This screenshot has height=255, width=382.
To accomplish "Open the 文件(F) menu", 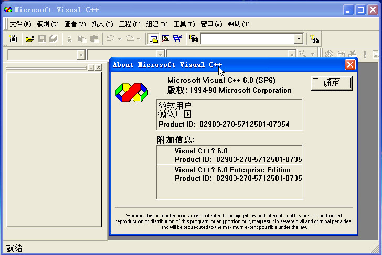I will click(x=20, y=24).
